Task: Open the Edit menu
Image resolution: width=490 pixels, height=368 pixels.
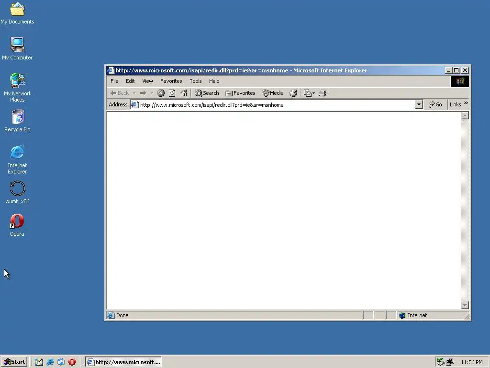Action: click(x=130, y=81)
